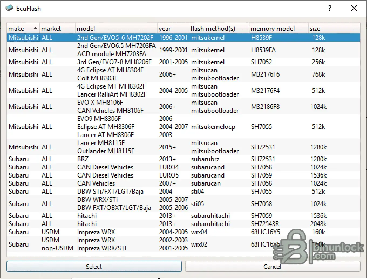This screenshot has width=367, height=279.
Task: Click the non-USDM market entry
Action: [57, 248]
